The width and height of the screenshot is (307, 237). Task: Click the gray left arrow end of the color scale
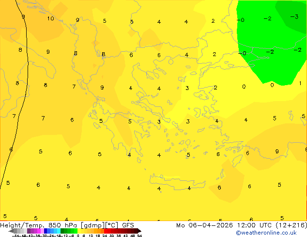pos(11,231)
